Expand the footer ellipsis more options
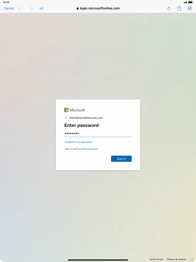 tap(192, 259)
